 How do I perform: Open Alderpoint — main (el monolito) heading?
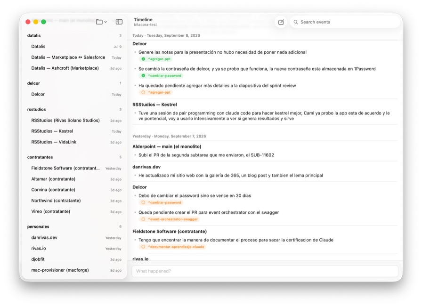click(167, 146)
